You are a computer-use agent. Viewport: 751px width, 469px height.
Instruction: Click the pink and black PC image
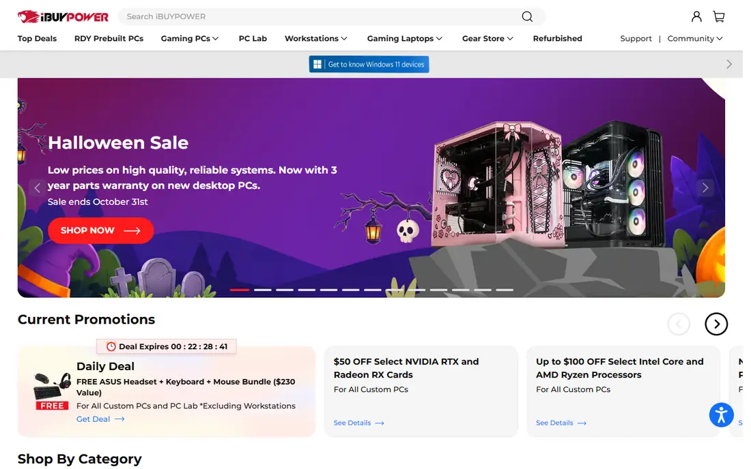click(548, 184)
